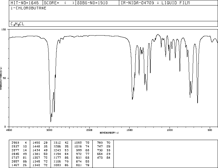Image resolution: width=218 pixels, height=168 pixels.
Task: Click the 1000 x-axis tick label
Action: pos(170,130)
